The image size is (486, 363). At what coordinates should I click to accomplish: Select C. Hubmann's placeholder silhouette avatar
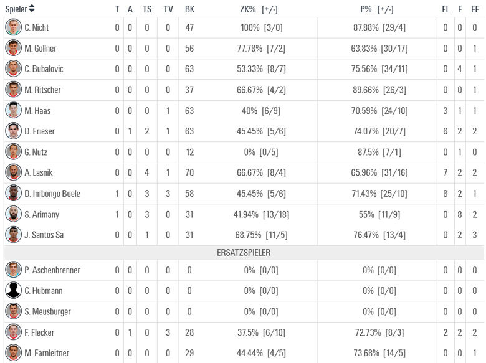(x=13, y=291)
